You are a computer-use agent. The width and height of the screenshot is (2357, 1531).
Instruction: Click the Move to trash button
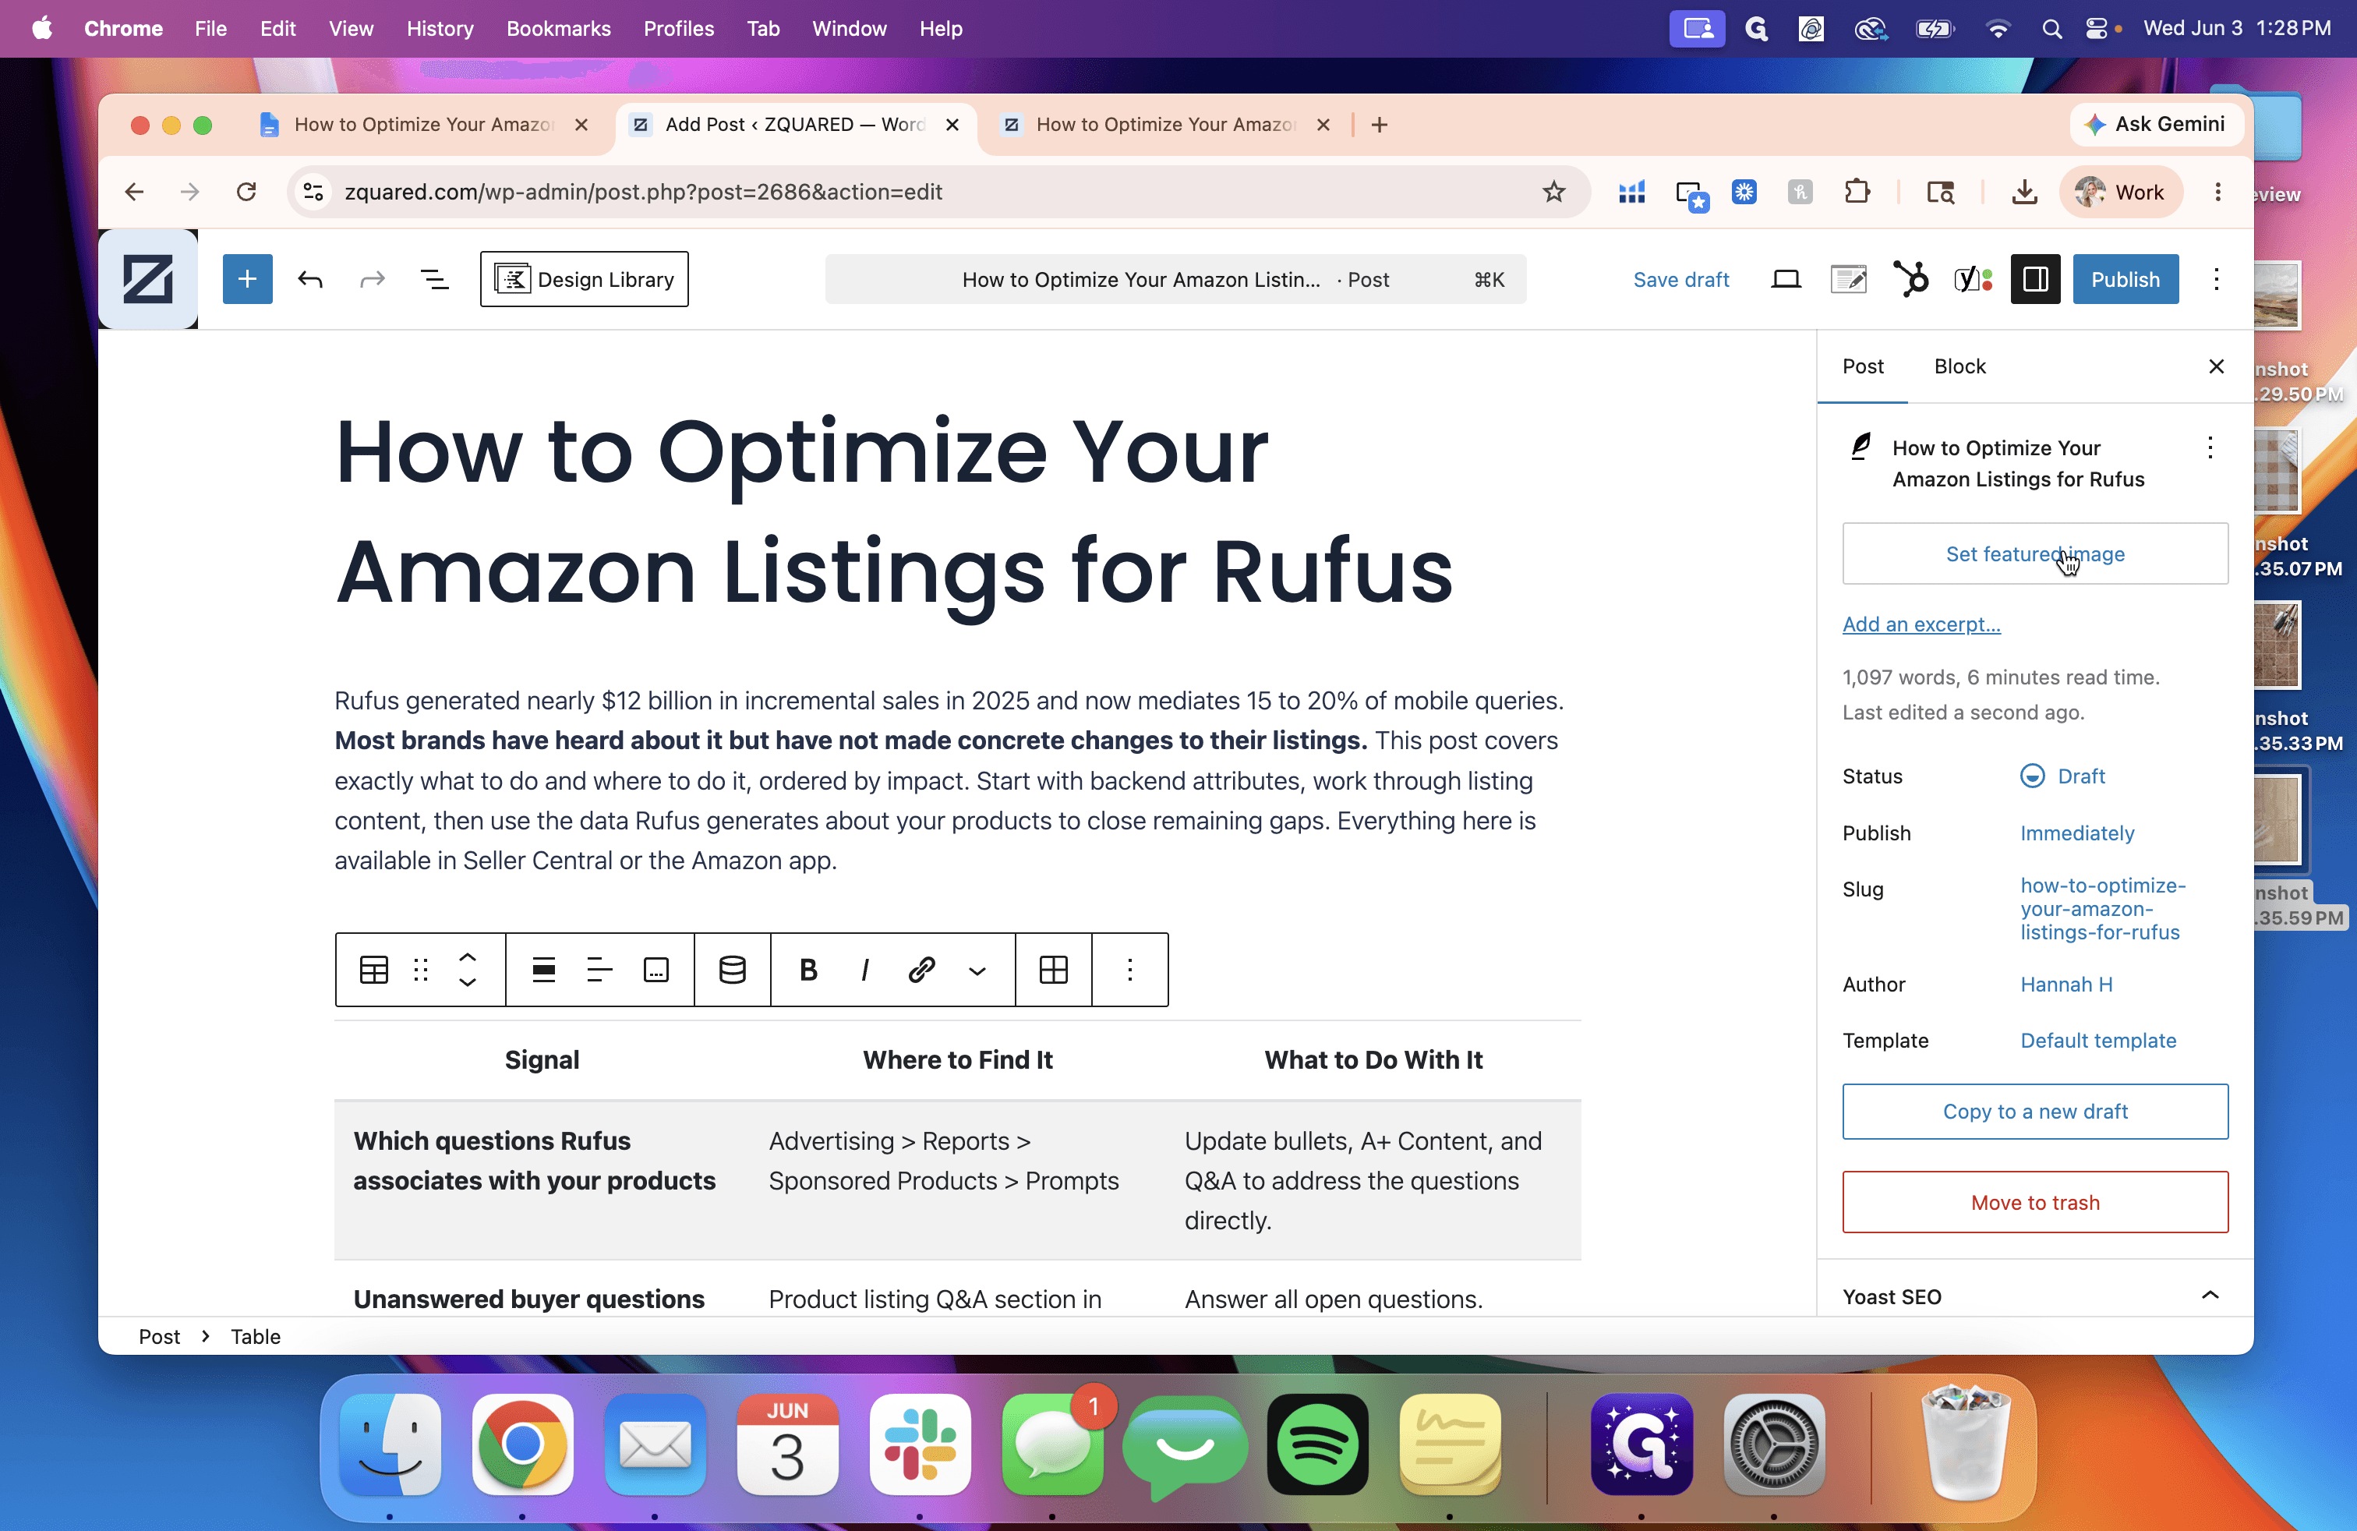(x=2035, y=1202)
